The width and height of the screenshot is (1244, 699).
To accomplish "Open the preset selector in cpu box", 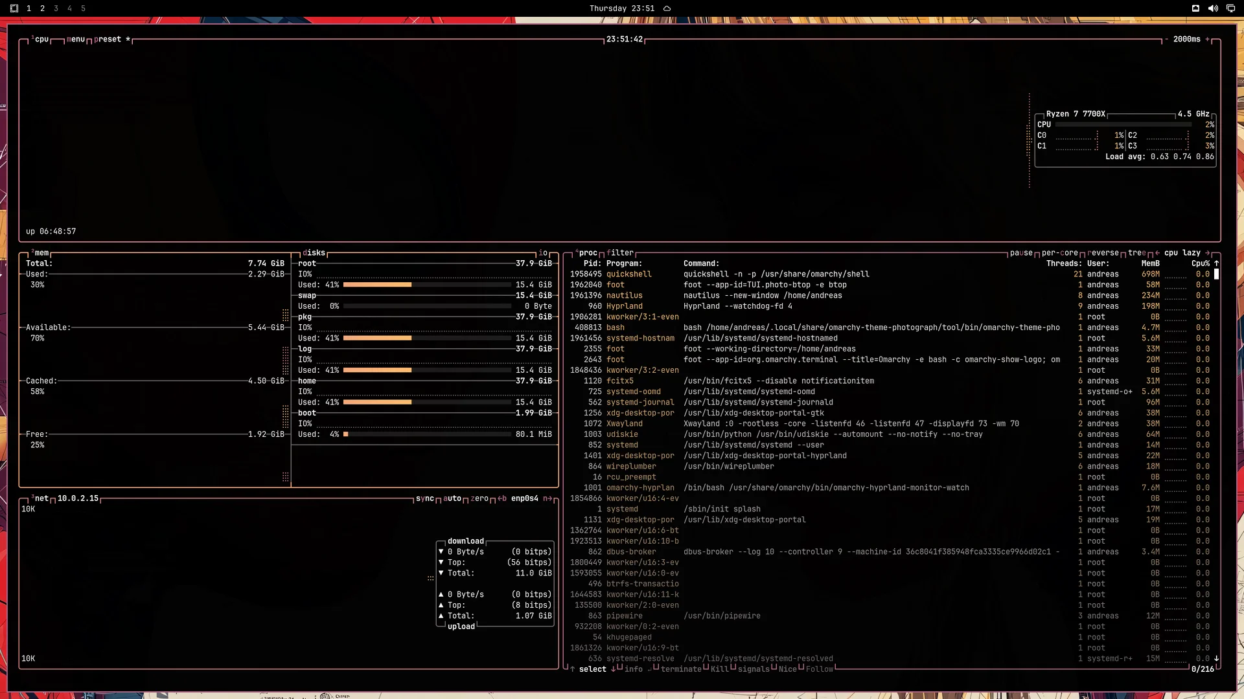I will click(x=108, y=39).
